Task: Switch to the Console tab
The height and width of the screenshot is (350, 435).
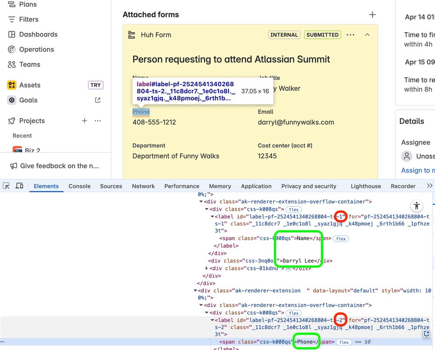Action: coord(80,186)
